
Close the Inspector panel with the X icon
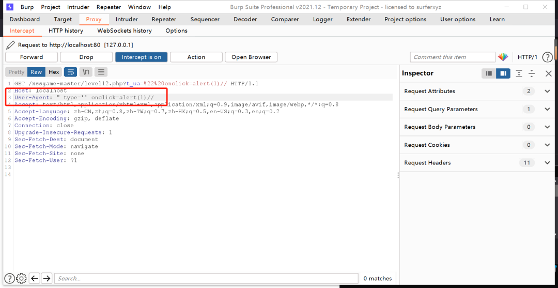coord(549,73)
